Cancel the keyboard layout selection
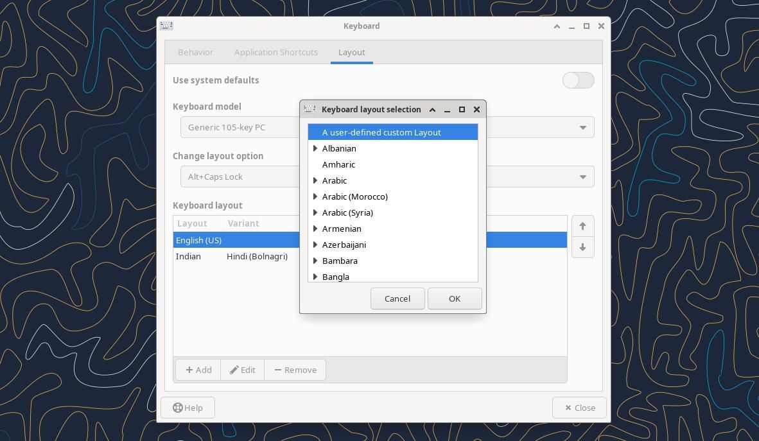Screen dimensions: 759x441 coord(397,298)
